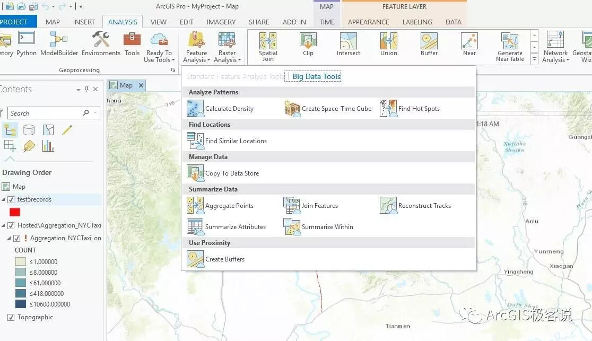Pin the Contents pane (auto-hide)
The width and height of the screenshot is (592, 341).
87,89
